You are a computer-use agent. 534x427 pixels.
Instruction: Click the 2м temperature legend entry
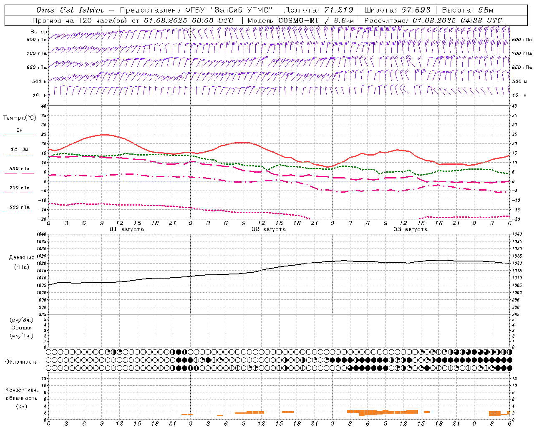click(19, 131)
